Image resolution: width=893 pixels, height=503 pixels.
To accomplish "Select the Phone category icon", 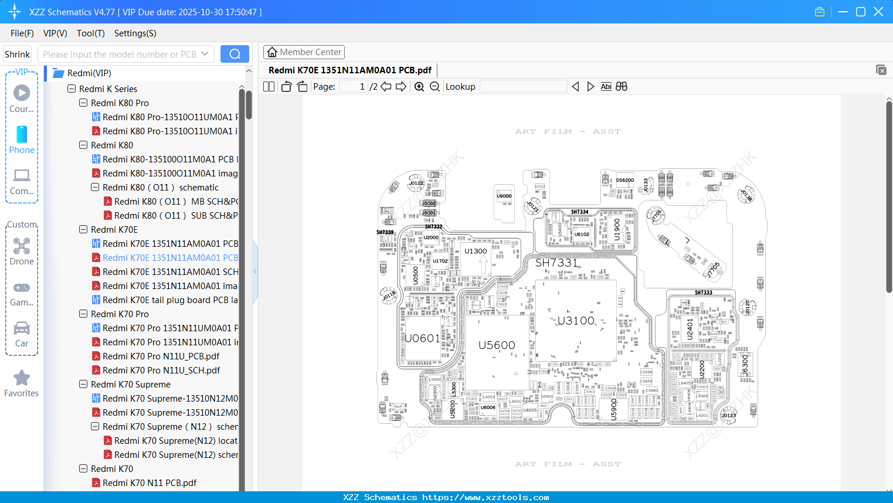I will click(x=22, y=140).
